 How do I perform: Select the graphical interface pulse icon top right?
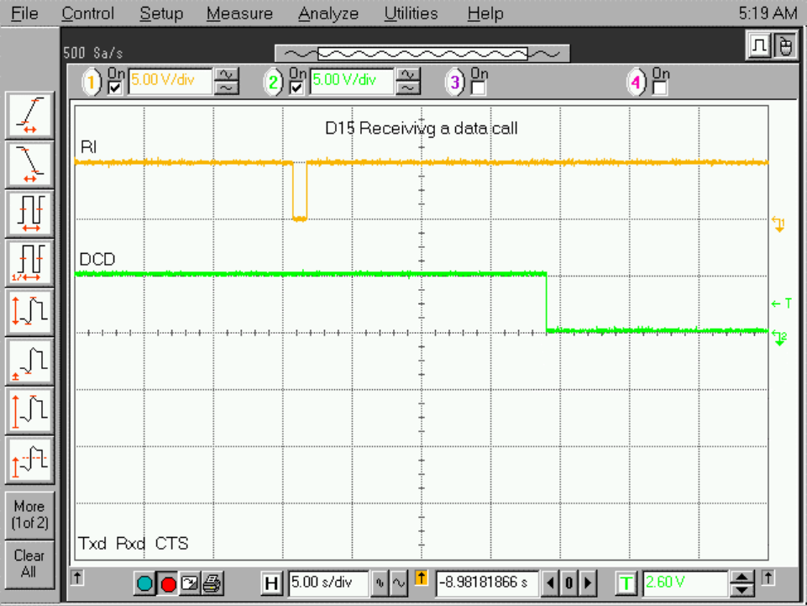click(x=760, y=46)
